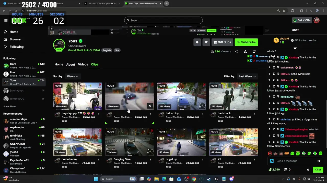Click the Gift Subs button
The image size is (327, 183).
coord(222,42)
